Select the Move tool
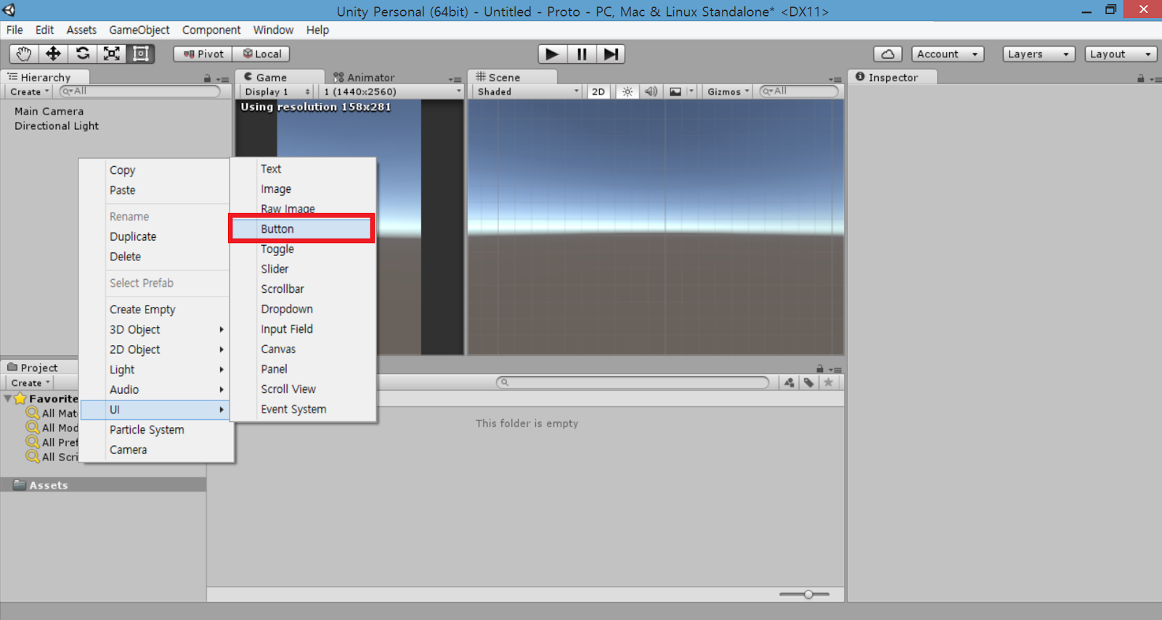1162x620 pixels. click(53, 54)
